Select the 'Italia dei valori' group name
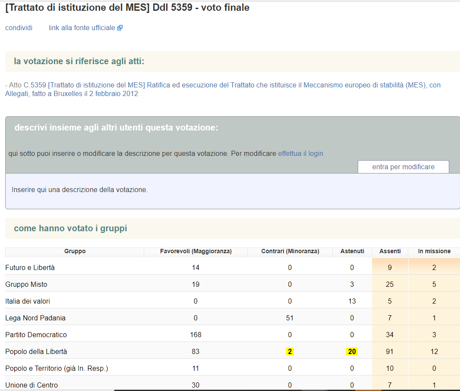This screenshot has width=460, height=391. pos(28,301)
